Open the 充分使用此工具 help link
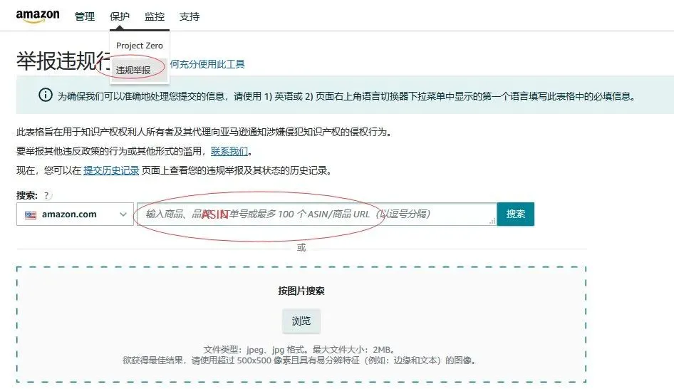This screenshot has height=389, width=674. [207, 64]
